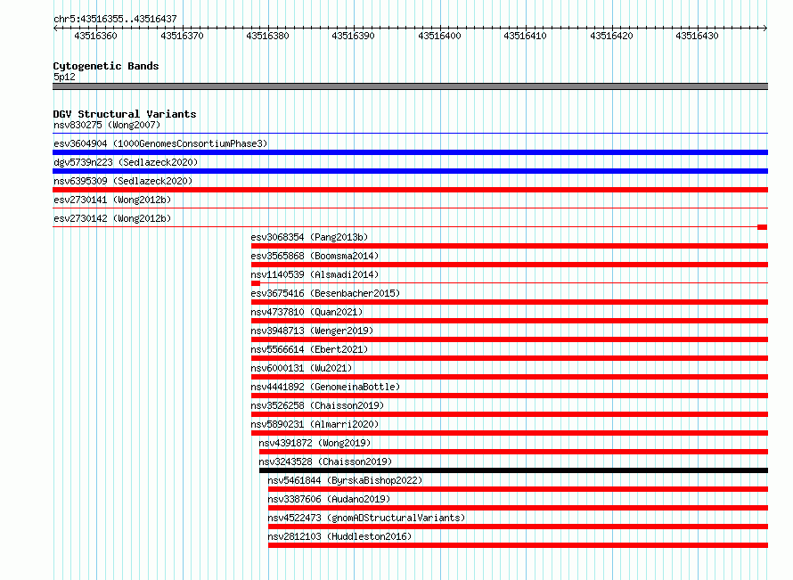Click esv2730141 (Wong2012b) variant label
Image resolution: width=793 pixels, height=580 pixels.
(112, 200)
